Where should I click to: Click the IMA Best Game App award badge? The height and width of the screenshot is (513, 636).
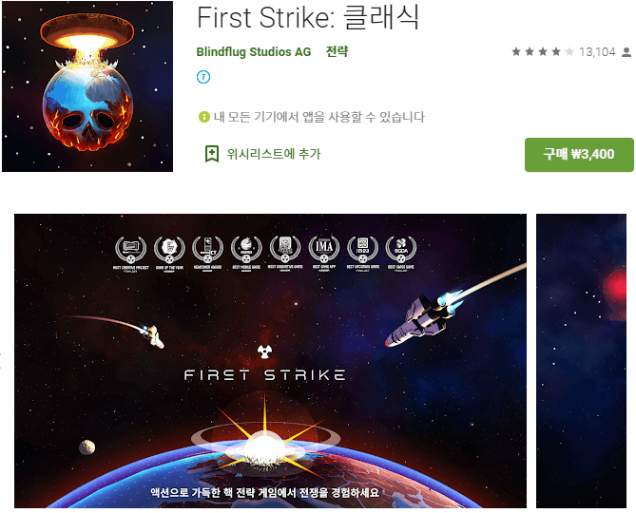(323, 254)
